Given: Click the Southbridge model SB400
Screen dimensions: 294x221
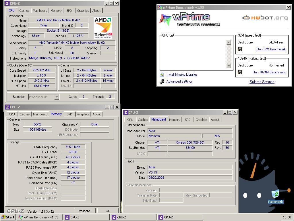Looking at the screenshot, I should (190, 148).
